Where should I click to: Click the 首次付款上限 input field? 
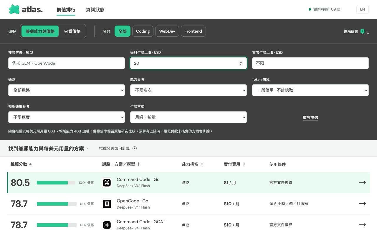point(310,63)
